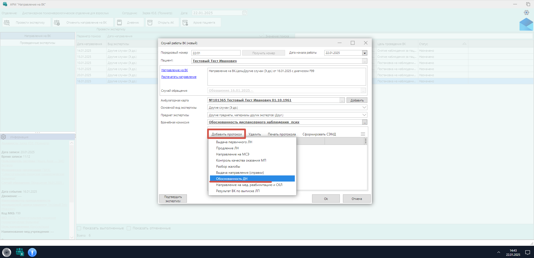Viewport: 534px width, 258px height.
Task: Click the Добавить button by Амбулаторная карта
Action: [x=357, y=100]
